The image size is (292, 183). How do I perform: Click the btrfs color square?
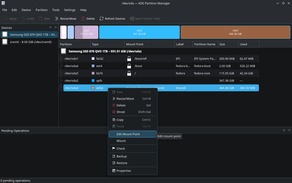pos(93,73)
